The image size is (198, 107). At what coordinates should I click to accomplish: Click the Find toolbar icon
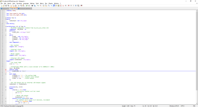coord(32,5)
